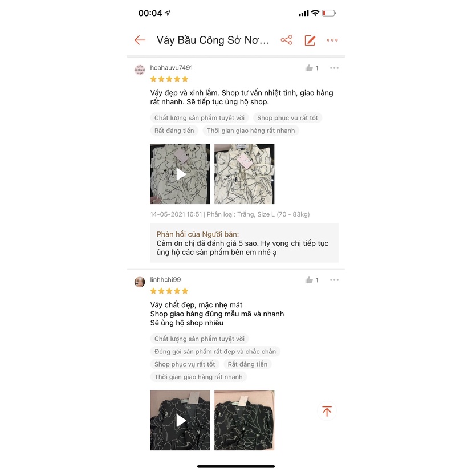Image resolution: width=472 pixels, height=472 pixels.
Task: Open linhhchi99's profile avatar
Action: pos(140,282)
